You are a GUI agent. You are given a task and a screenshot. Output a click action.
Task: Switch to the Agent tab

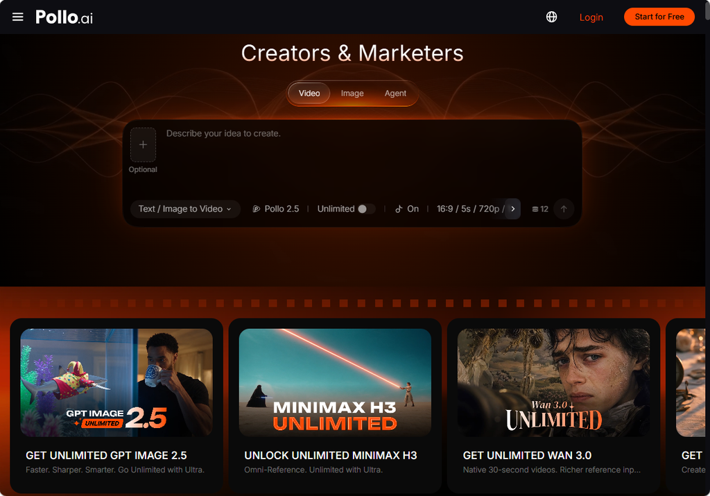click(x=395, y=93)
